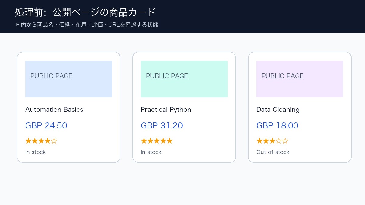
Task: Select the GBP 31.20 price
Action: coord(162,125)
